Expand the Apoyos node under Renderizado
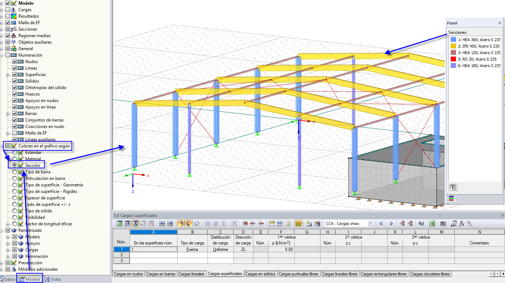Image resolution: width=505 pixels, height=283 pixels. tap(8, 243)
